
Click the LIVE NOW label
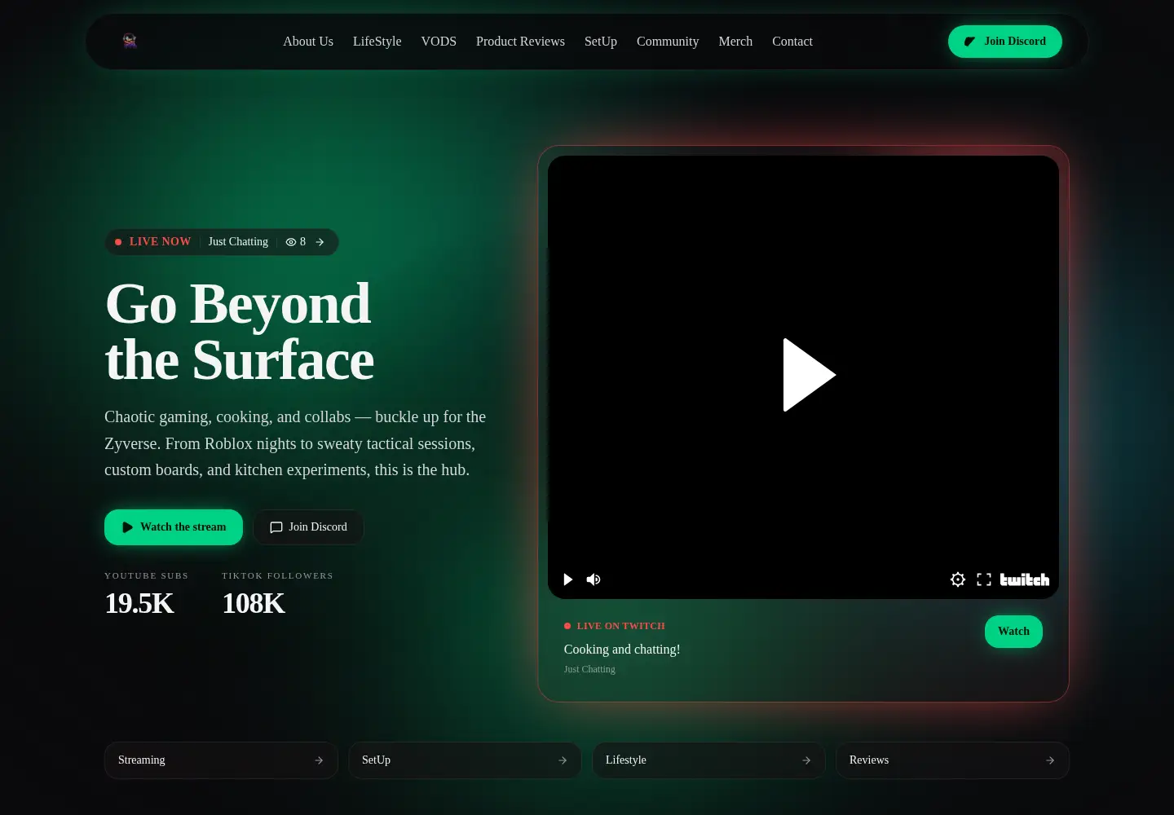click(160, 242)
